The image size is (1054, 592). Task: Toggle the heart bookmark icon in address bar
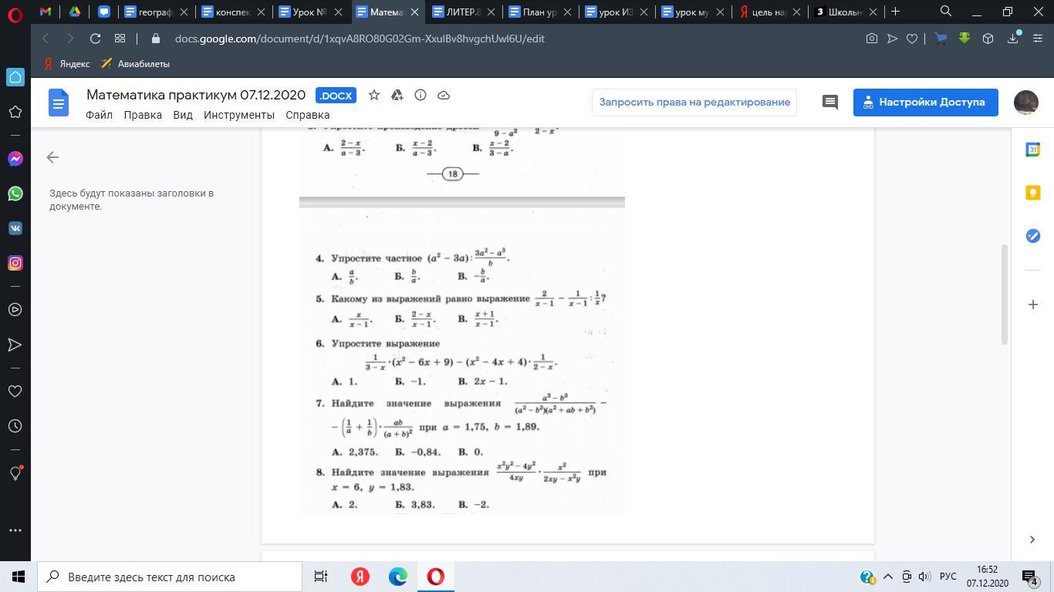click(912, 39)
